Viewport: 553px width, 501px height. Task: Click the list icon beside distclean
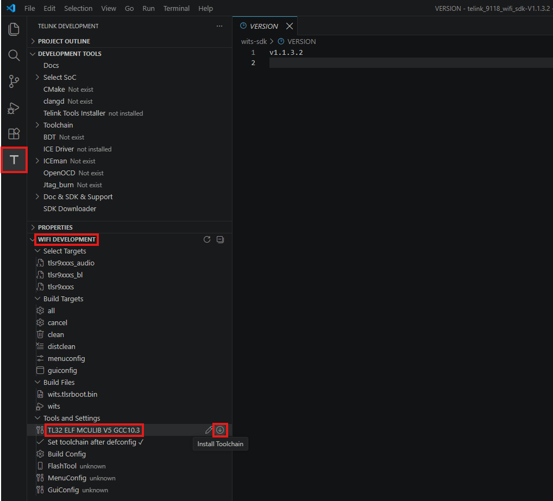[40, 346]
